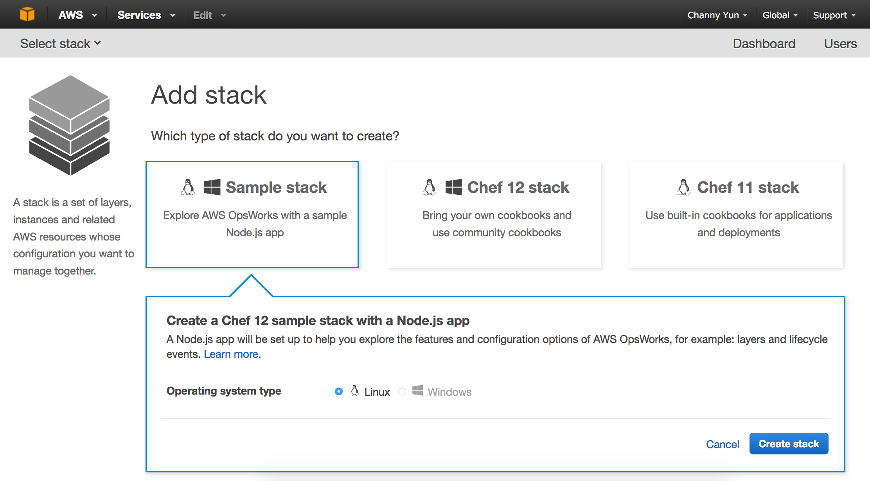Follow the Learn more link

(x=232, y=354)
